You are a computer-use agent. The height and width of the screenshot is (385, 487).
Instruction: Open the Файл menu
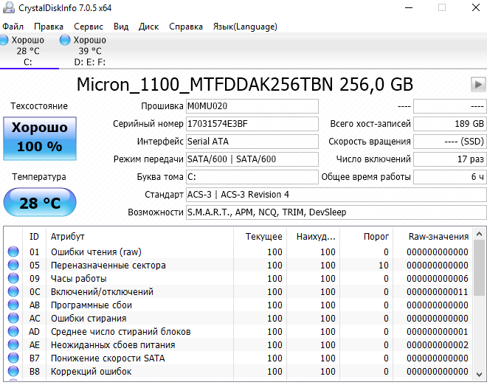click(13, 27)
